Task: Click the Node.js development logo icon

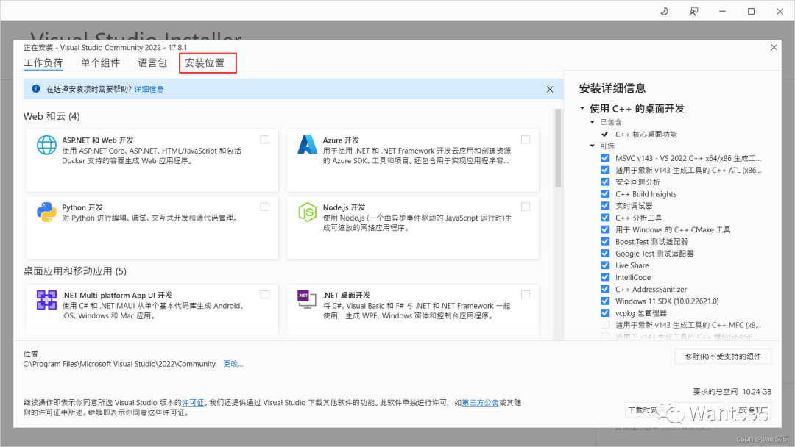Action: coord(307,212)
